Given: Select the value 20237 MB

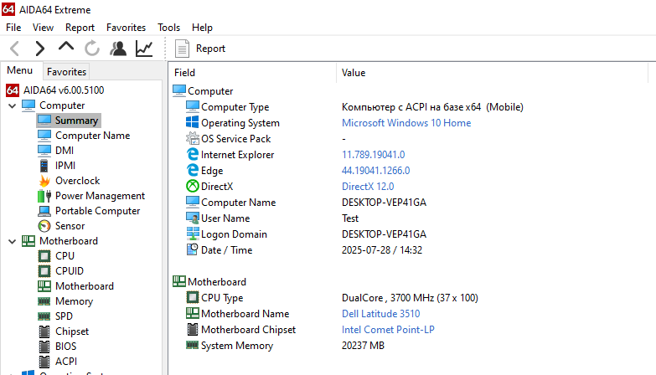Looking at the screenshot, I should [x=363, y=346].
